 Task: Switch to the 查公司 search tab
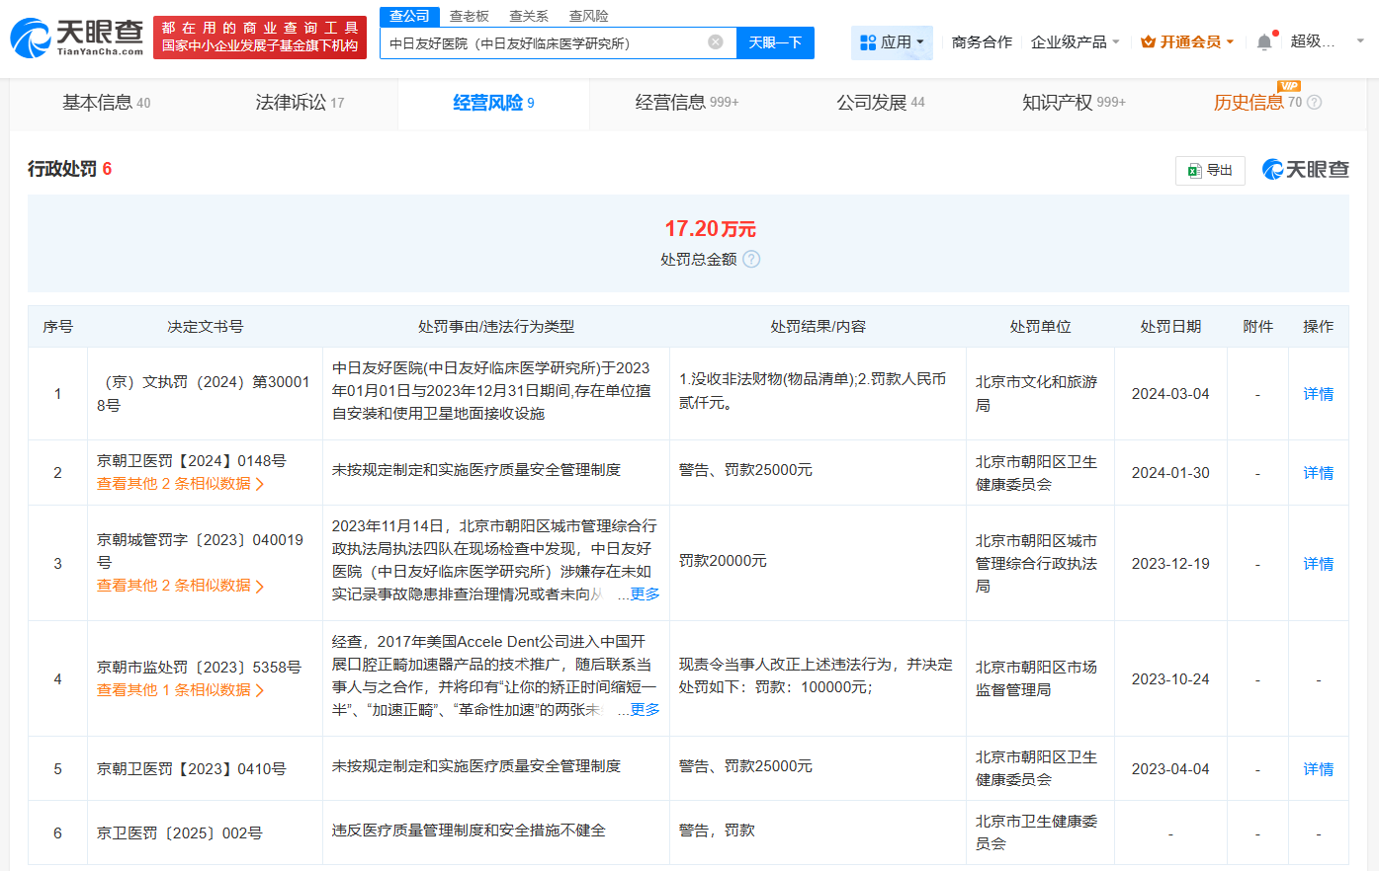406,16
